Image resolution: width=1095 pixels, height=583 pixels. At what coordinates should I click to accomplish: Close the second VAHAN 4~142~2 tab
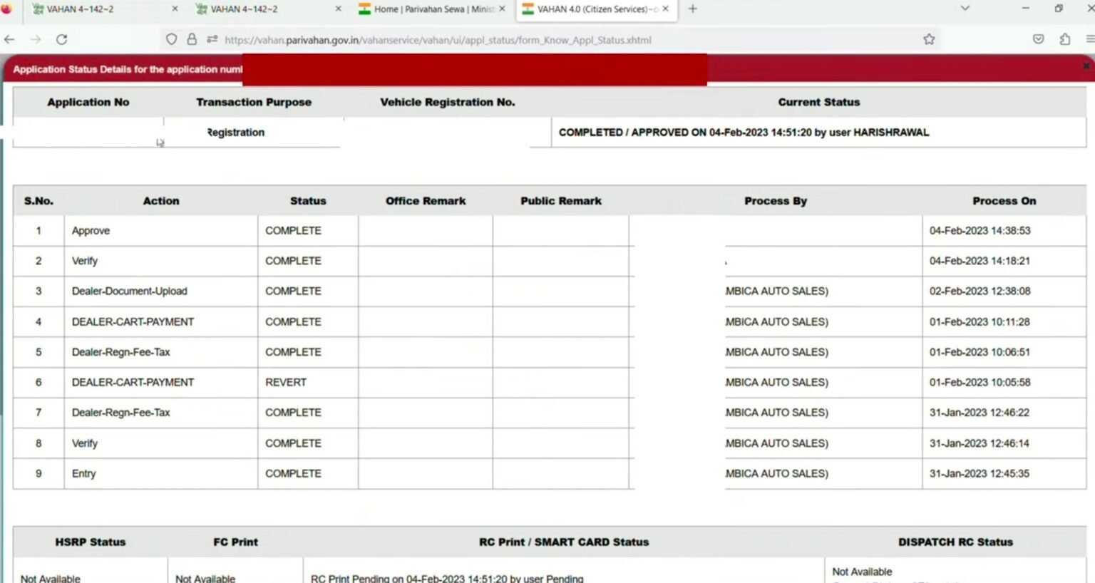coord(339,9)
